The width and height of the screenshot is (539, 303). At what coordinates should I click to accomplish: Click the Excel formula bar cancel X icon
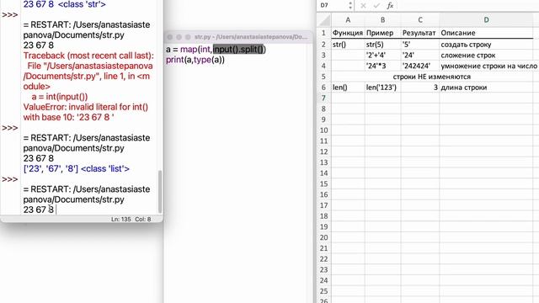pyautogui.click(x=363, y=6)
